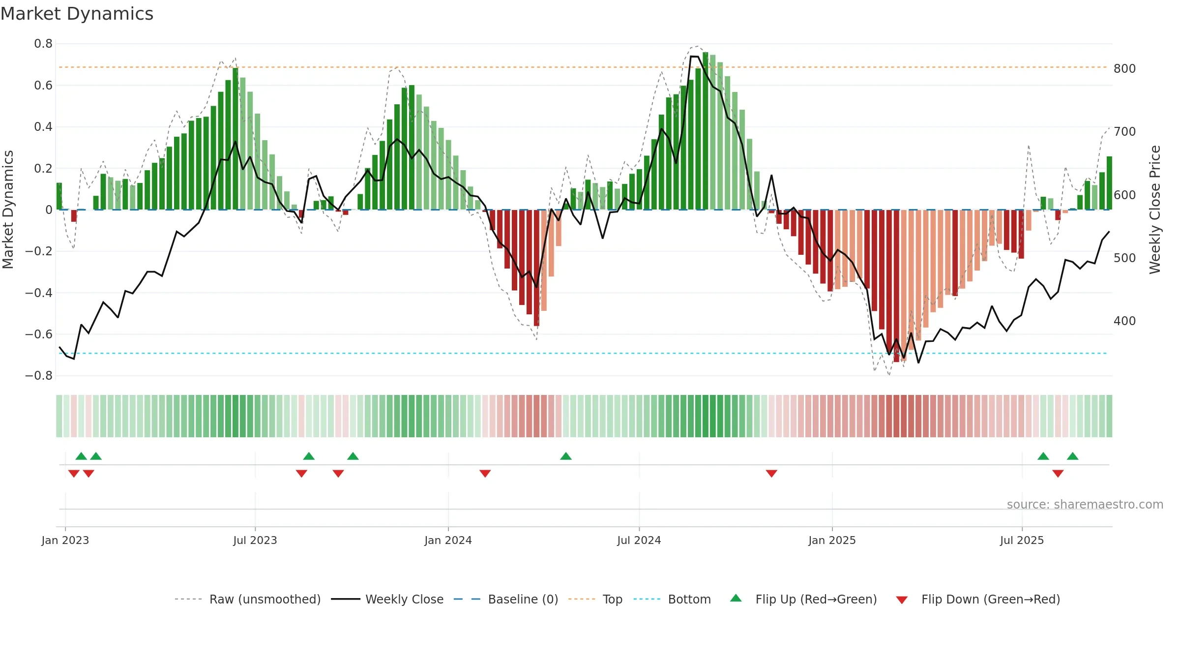
Task: Click the earliest green flip up marker in January 2023
Action: pos(81,456)
